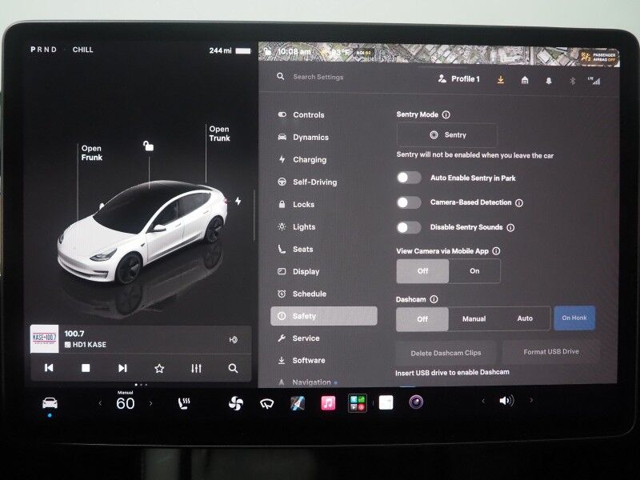Tap Delete Dashcam Clips button
Screen dimensions: 640x480
point(446,353)
